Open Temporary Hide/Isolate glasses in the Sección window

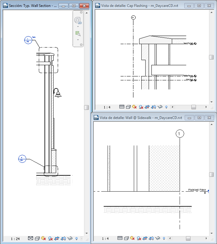click(70, 238)
